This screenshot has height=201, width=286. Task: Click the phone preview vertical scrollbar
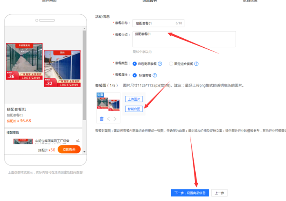click(84, 73)
